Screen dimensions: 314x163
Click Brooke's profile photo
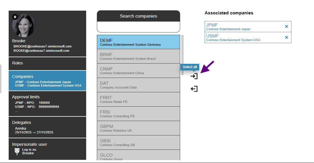(24, 26)
